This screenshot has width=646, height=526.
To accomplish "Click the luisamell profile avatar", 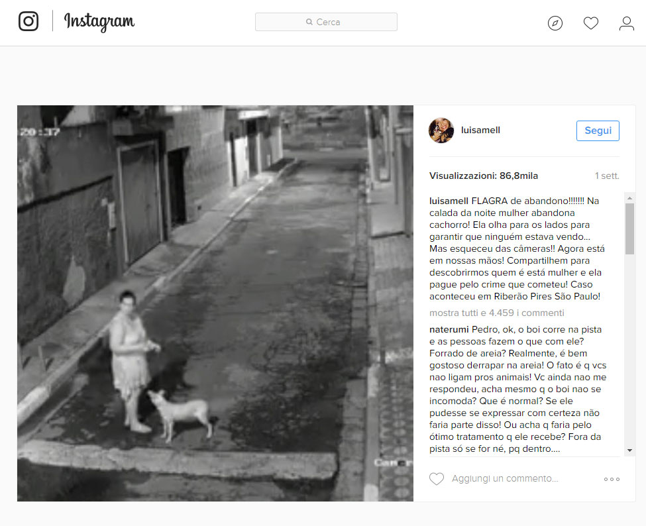I will click(441, 130).
